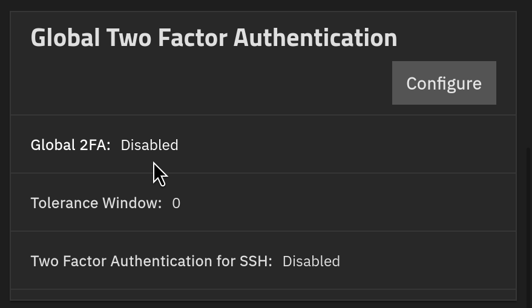Click the word Tolerance in the second row
This screenshot has height=308, width=532.
coord(65,203)
